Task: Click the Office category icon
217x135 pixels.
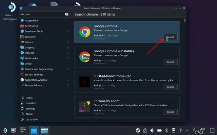Action: pos(22,63)
